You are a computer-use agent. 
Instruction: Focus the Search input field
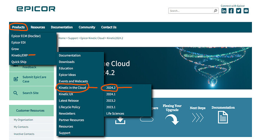[191, 11]
